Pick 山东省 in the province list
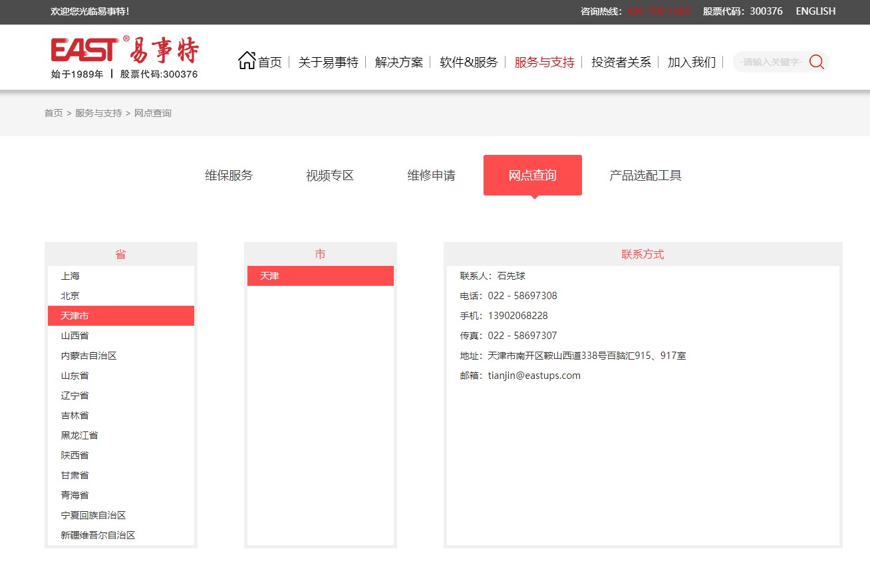 pyautogui.click(x=121, y=376)
